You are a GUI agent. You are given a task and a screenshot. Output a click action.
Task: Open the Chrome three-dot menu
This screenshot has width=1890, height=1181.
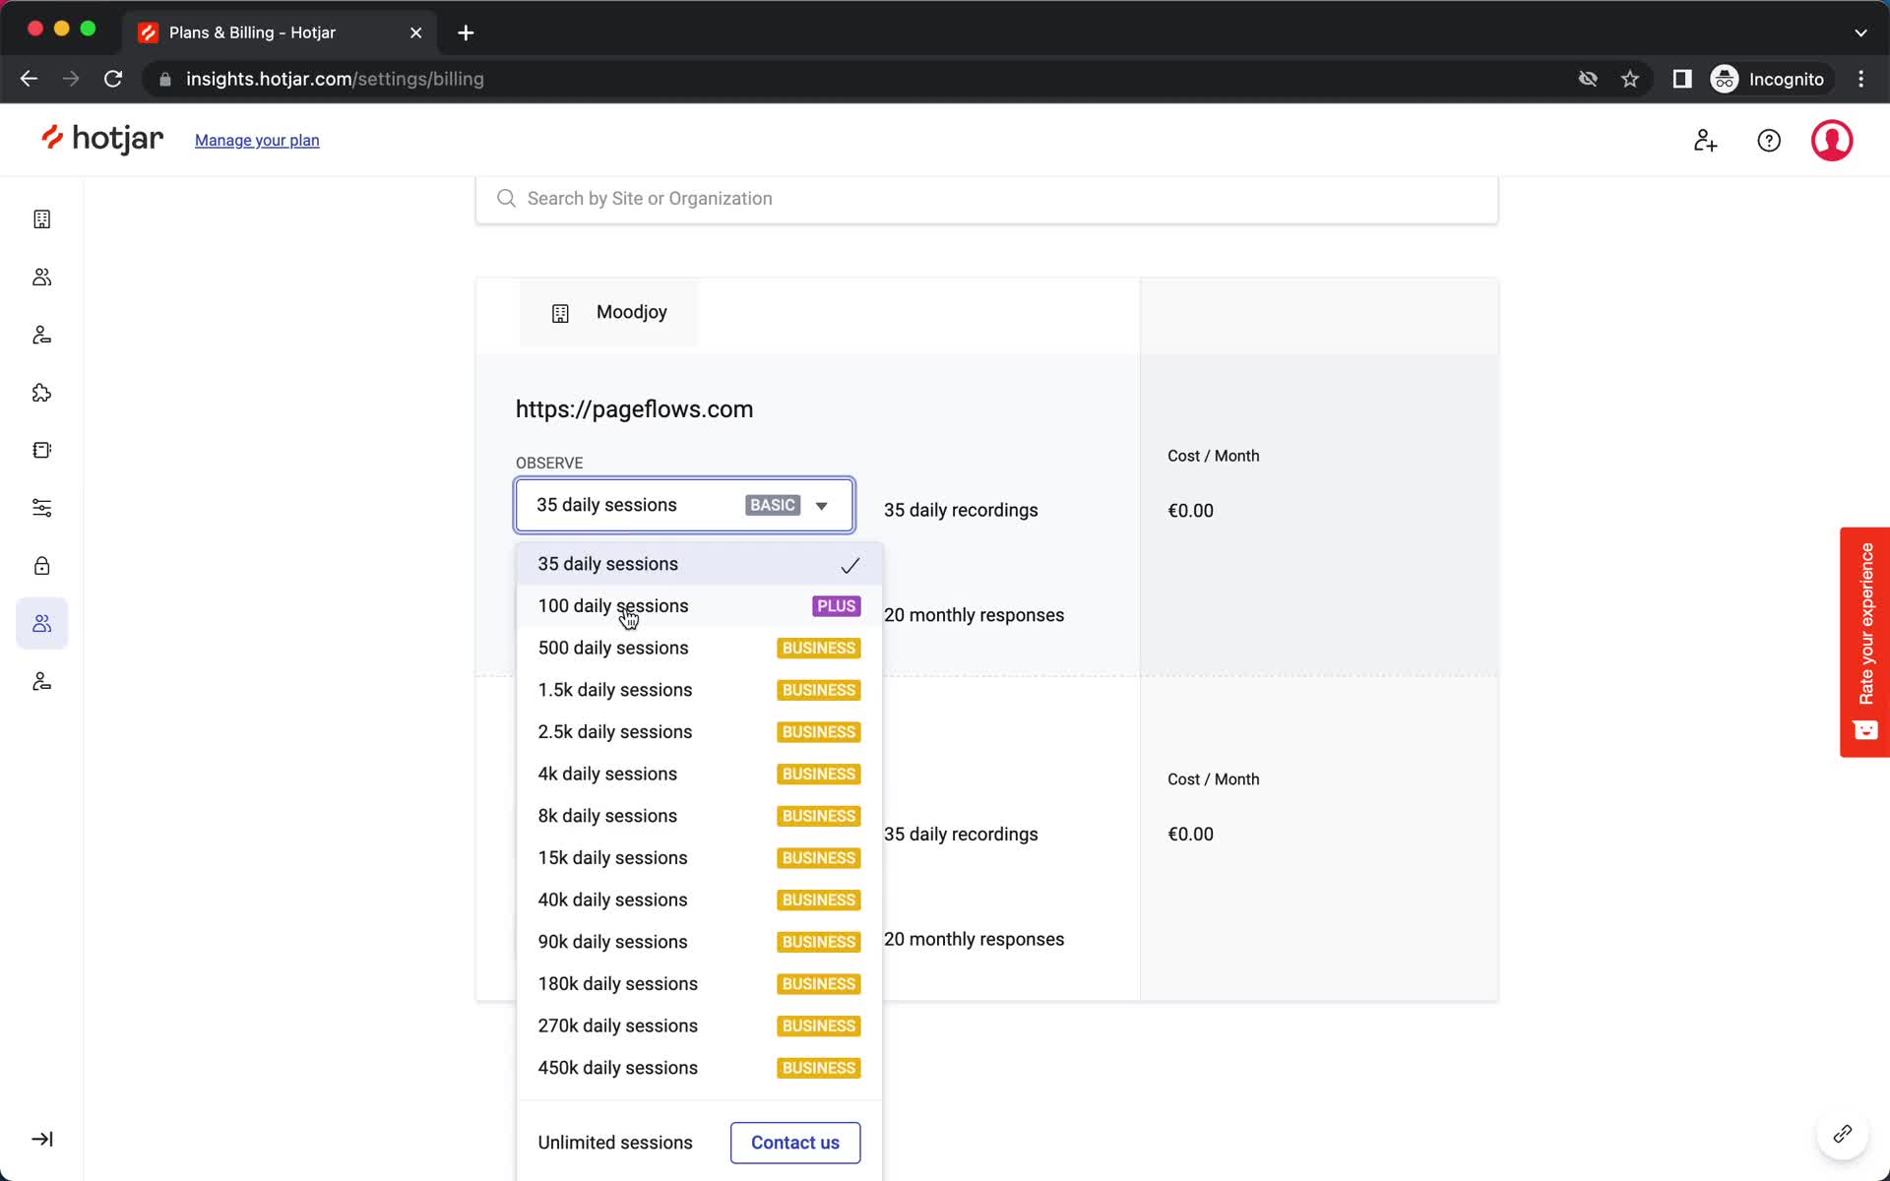(x=1860, y=79)
